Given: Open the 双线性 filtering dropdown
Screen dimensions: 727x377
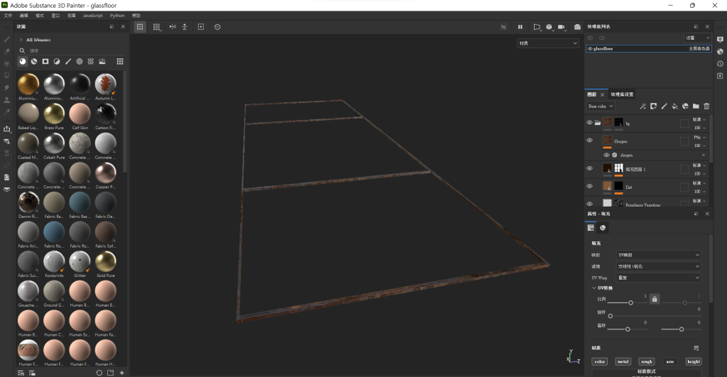Looking at the screenshot, I should [x=658, y=266].
